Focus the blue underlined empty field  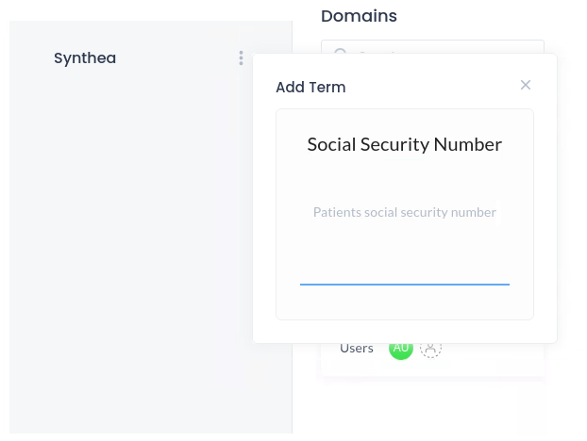(404, 273)
